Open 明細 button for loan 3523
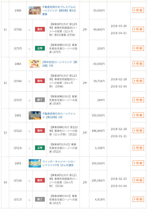Image resolution: width=148 pixels, height=209 pixels. click(138, 148)
